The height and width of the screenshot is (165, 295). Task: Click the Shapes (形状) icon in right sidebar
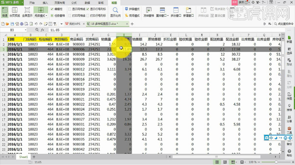[289, 62]
